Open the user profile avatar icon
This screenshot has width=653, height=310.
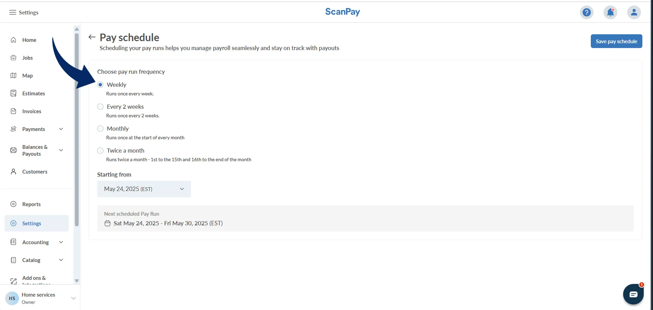tap(634, 12)
